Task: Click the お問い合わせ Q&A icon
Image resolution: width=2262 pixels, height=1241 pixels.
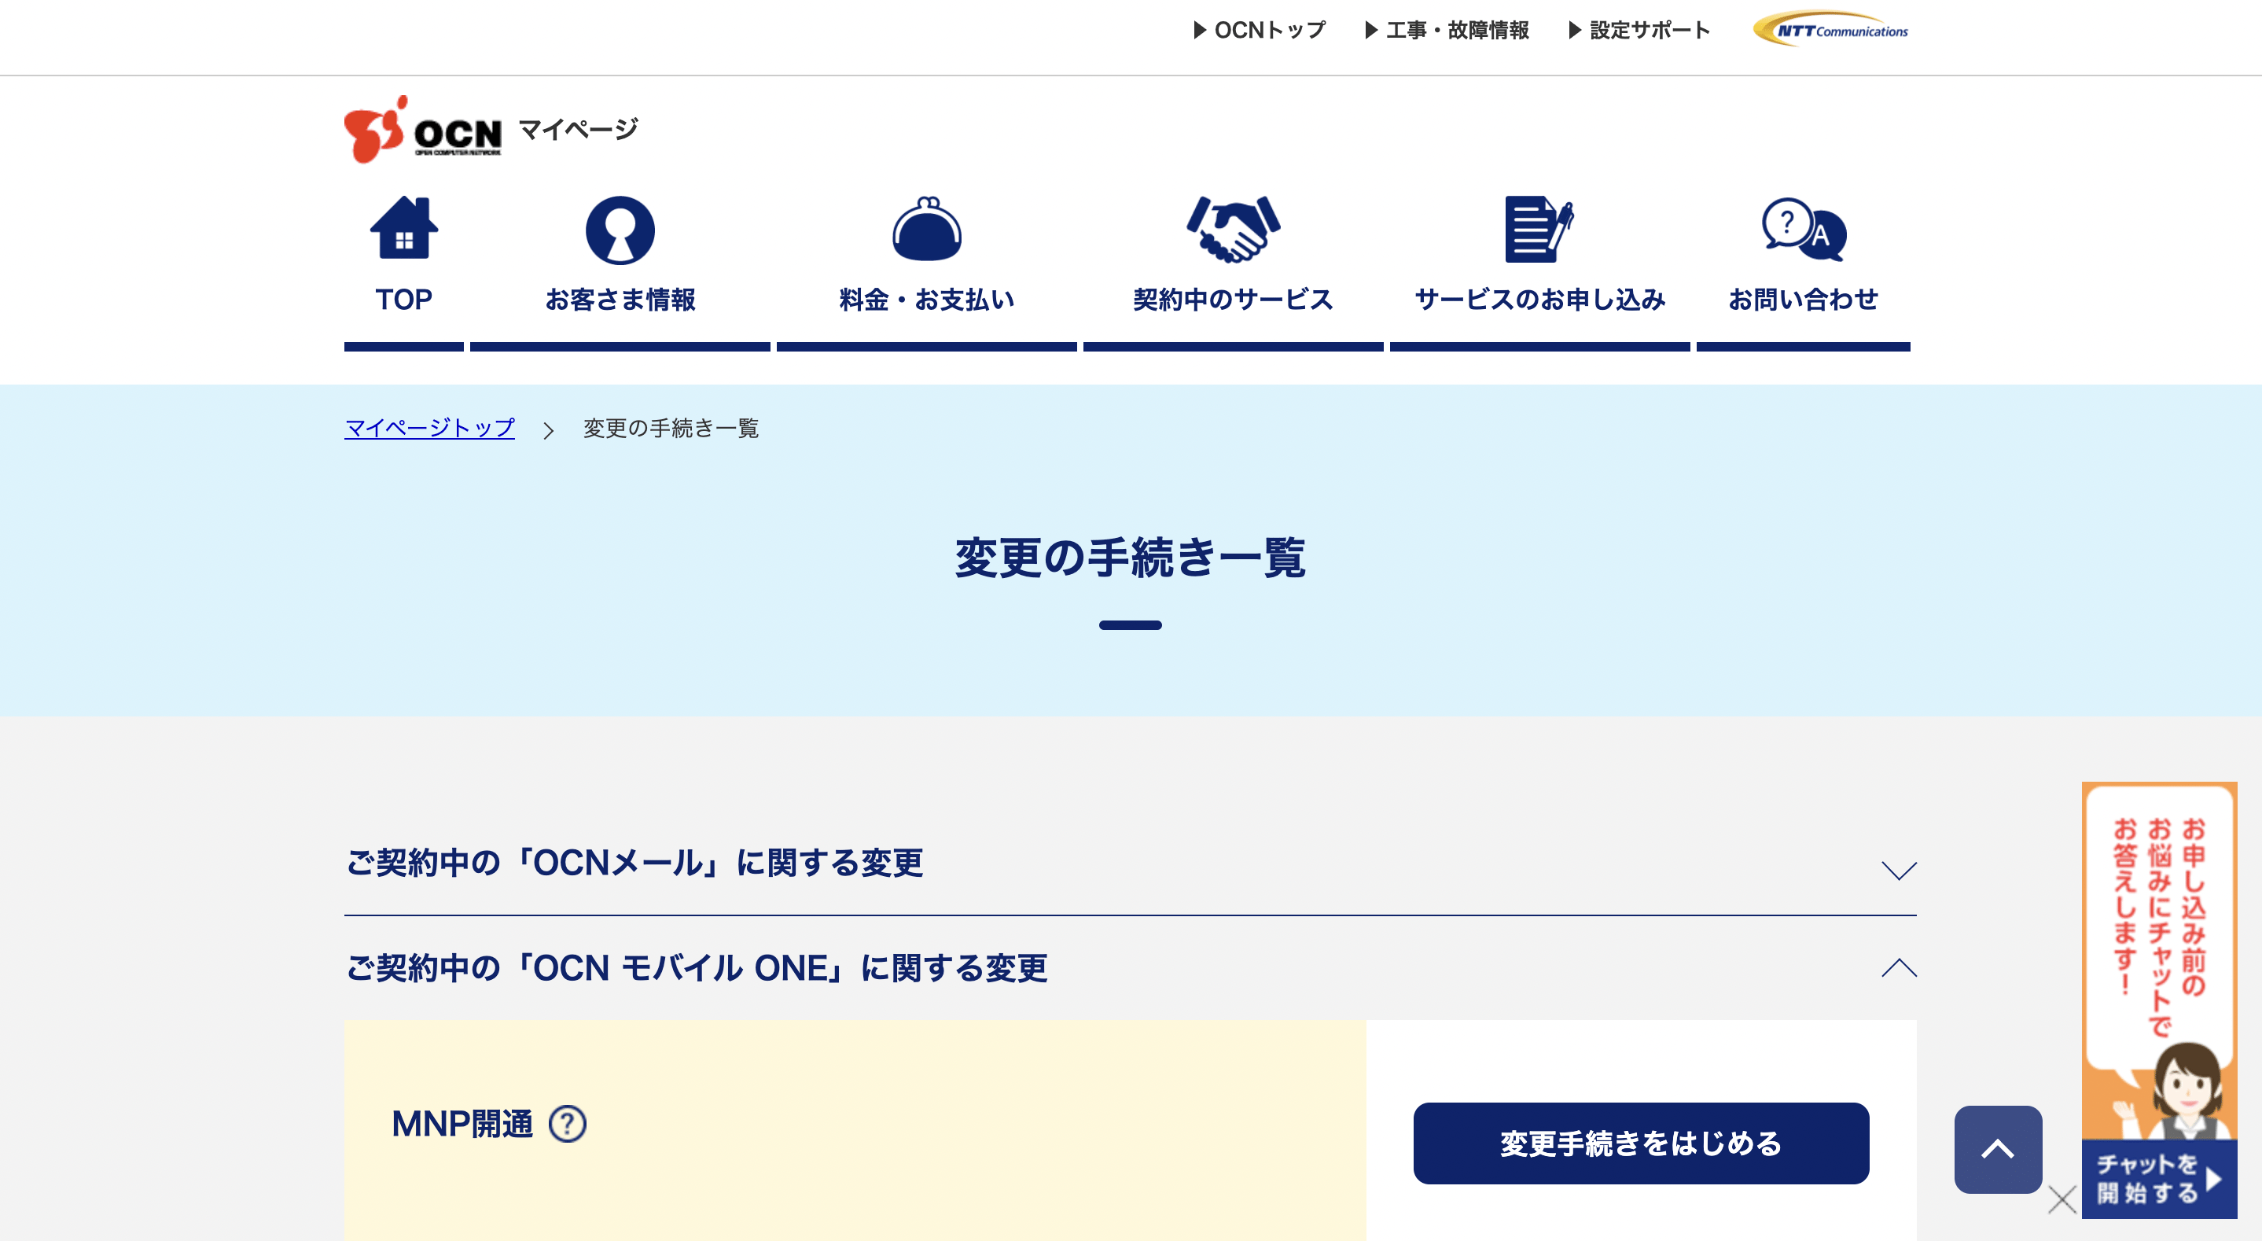Action: pos(1804,229)
